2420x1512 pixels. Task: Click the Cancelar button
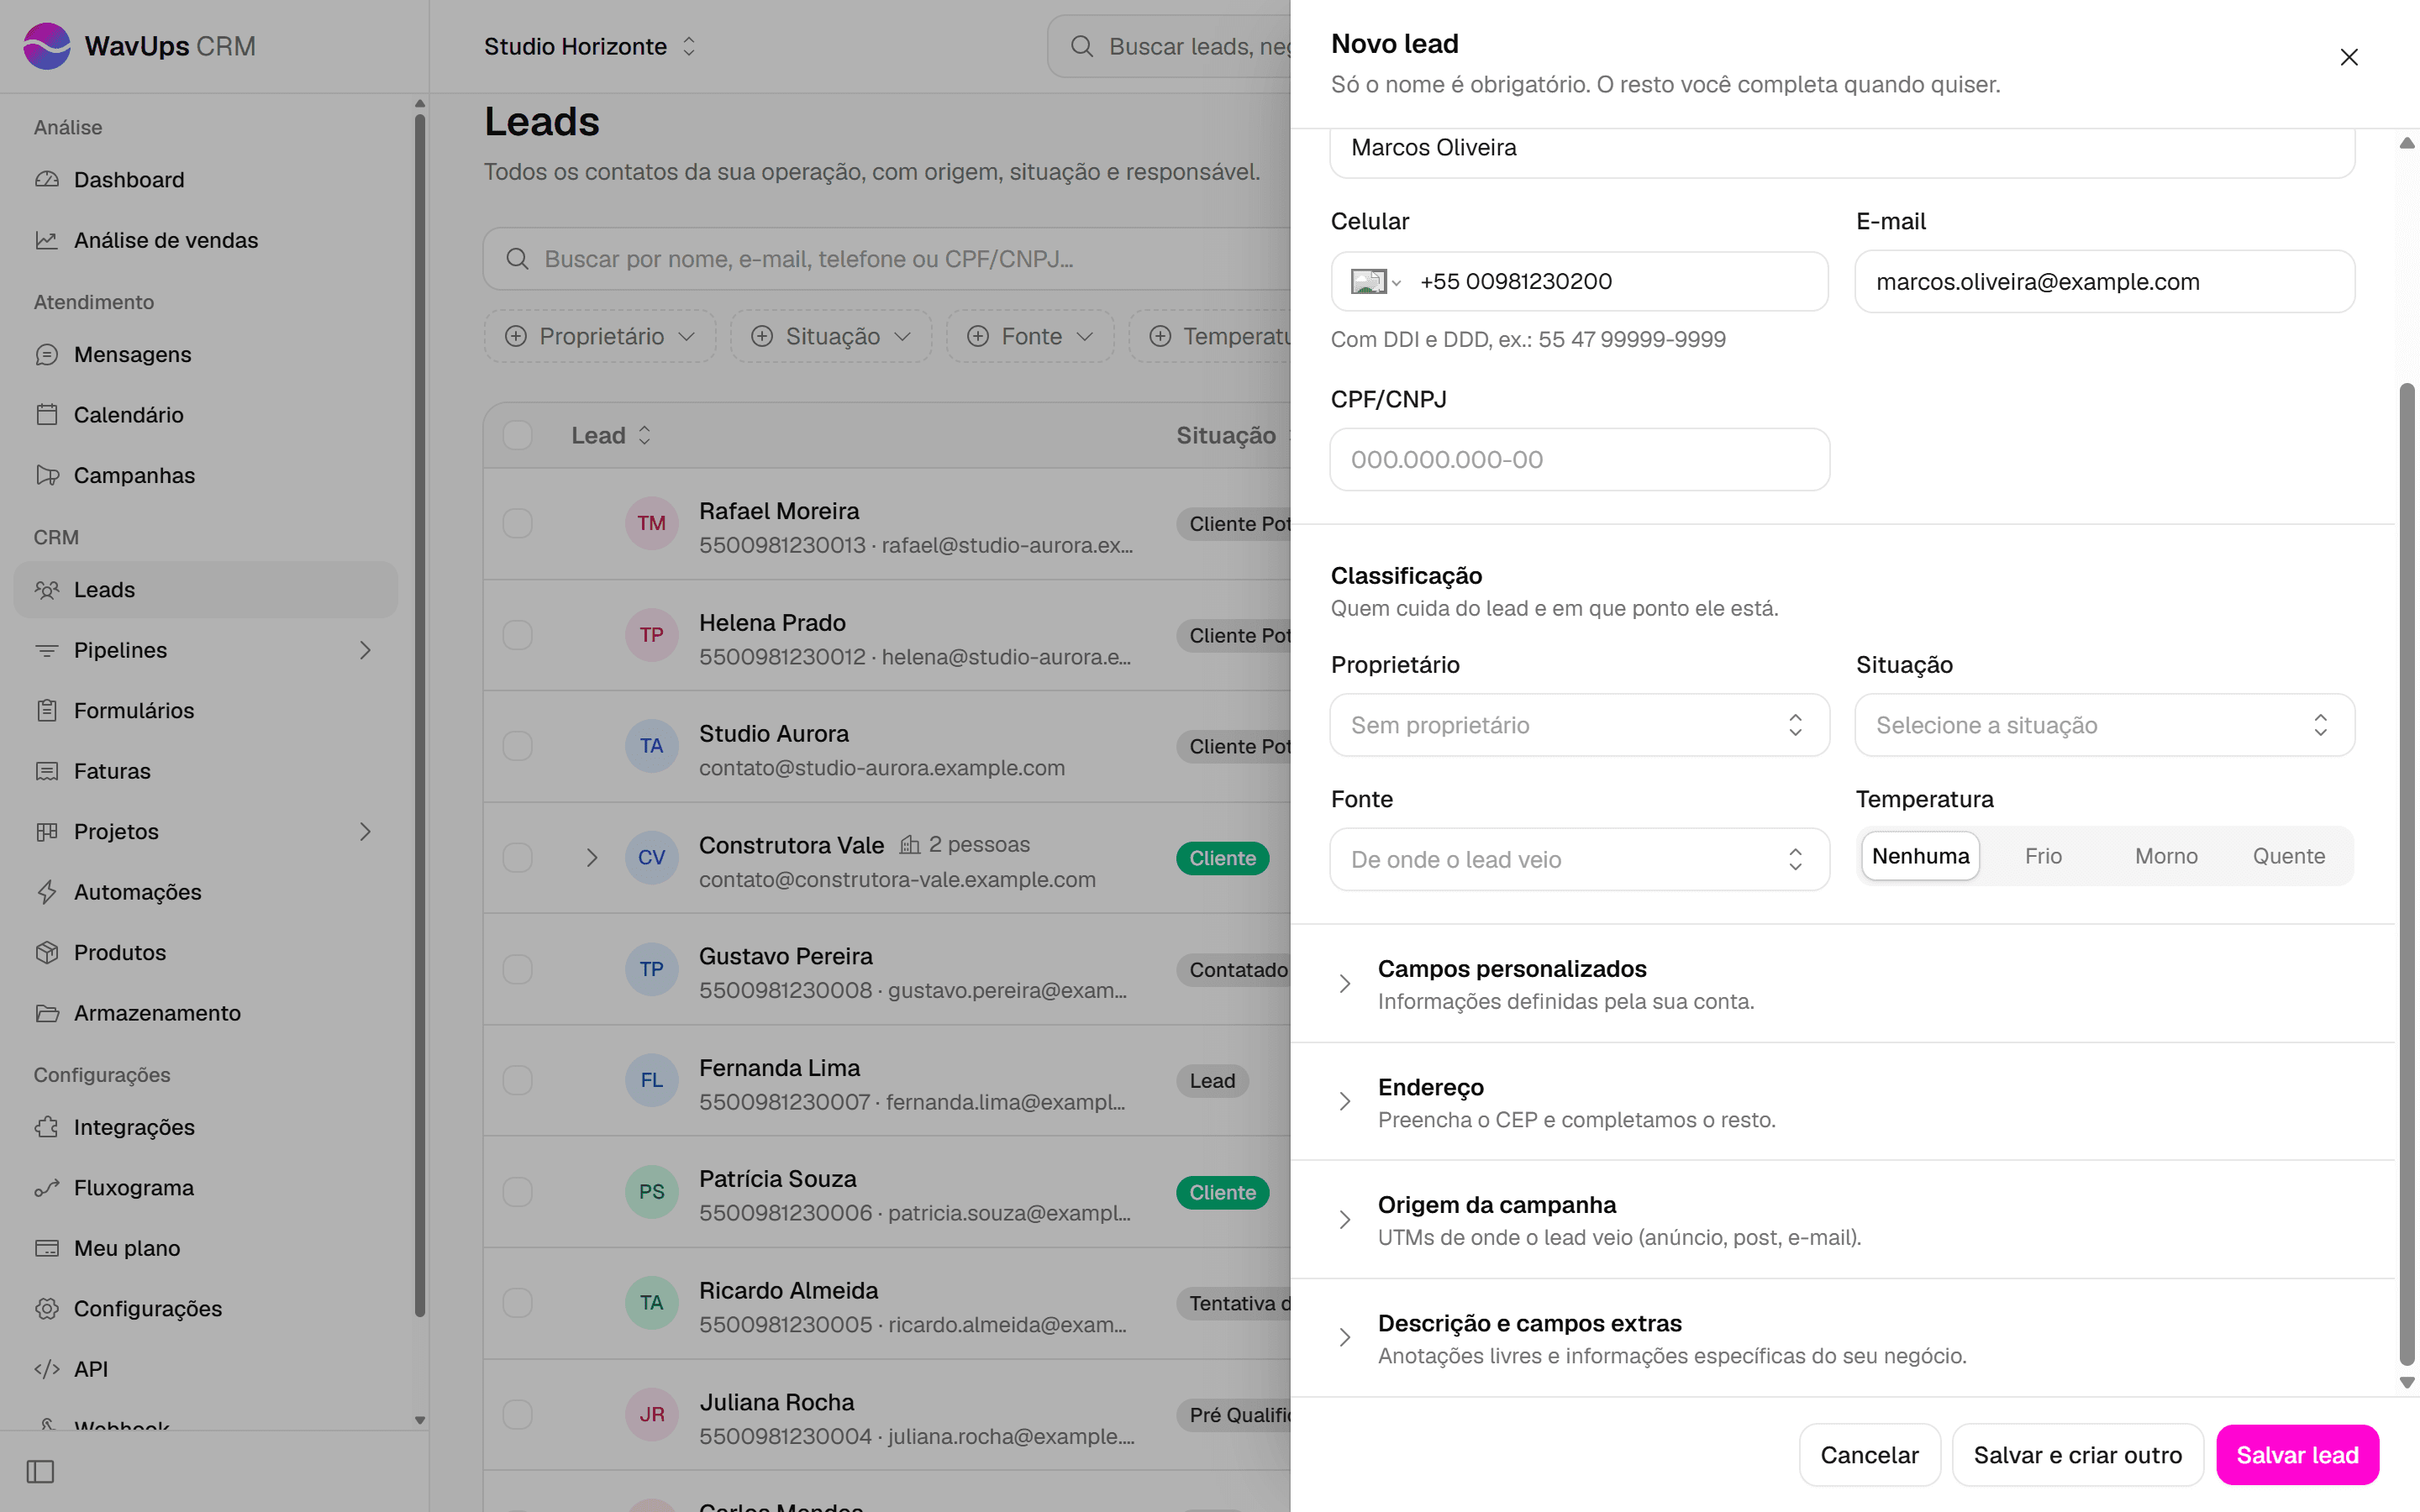tap(1869, 1455)
